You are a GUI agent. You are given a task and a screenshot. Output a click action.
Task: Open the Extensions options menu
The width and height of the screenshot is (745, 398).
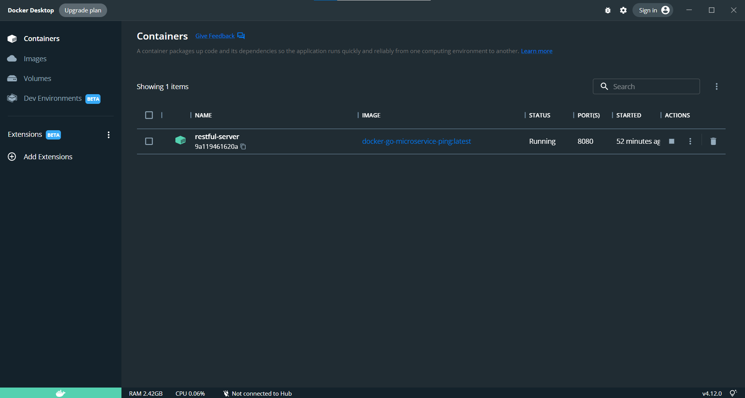click(x=108, y=134)
